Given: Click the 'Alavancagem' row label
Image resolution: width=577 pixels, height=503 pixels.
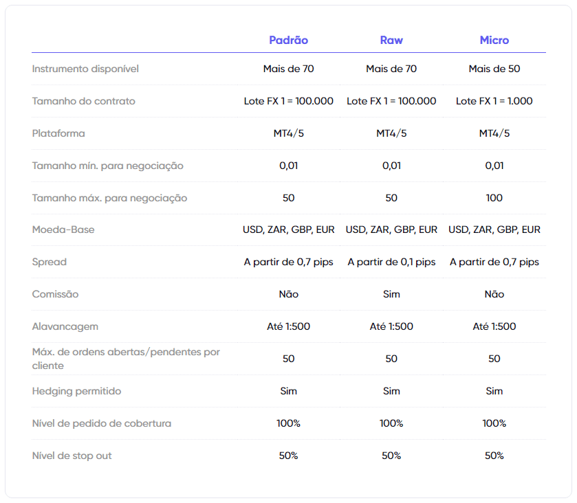Looking at the screenshot, I should (64, 326).
